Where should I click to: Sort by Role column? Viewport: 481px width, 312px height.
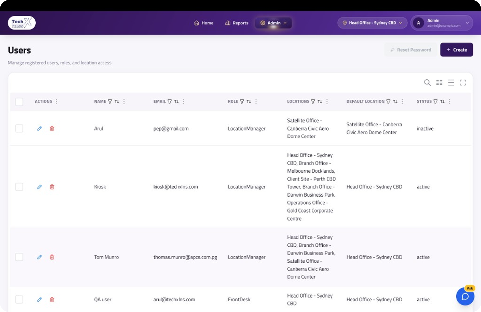(249, 102)
